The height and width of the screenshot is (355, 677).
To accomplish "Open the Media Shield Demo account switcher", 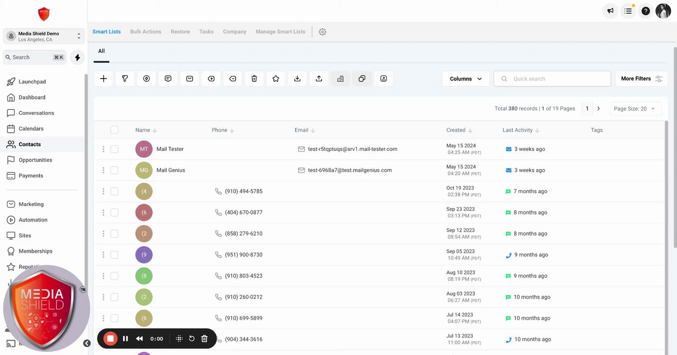I will (44, 36).
